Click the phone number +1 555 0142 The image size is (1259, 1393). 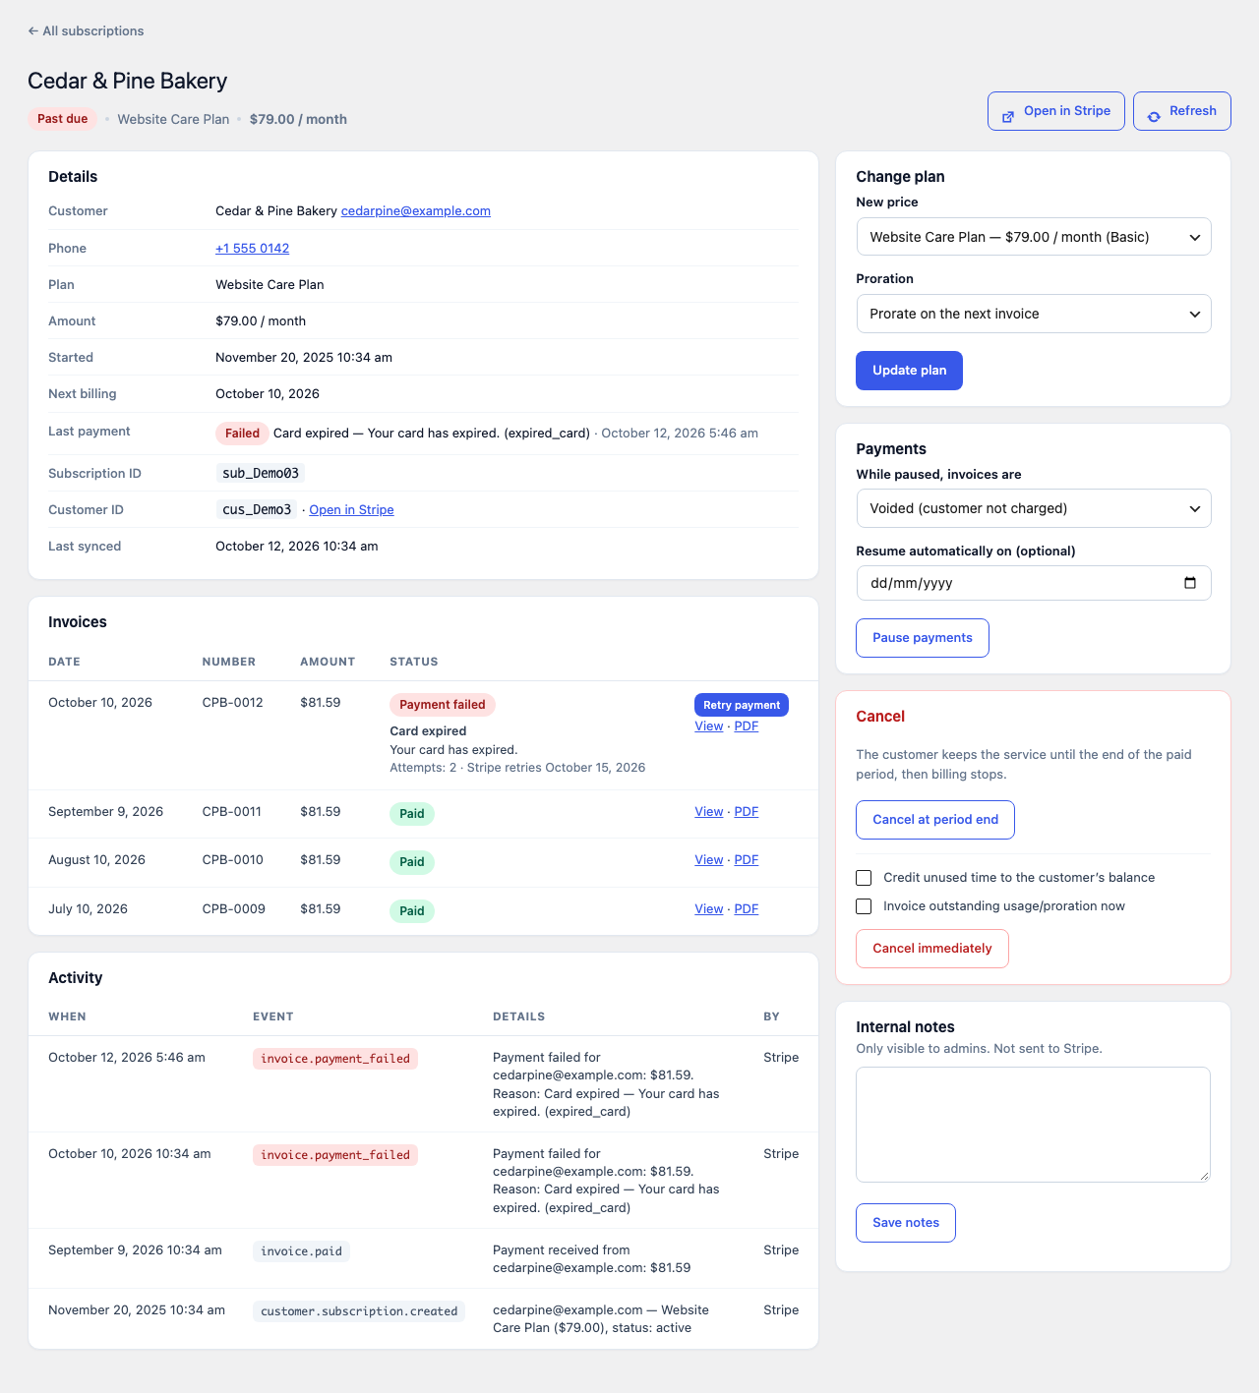click(x=253, y=249)
